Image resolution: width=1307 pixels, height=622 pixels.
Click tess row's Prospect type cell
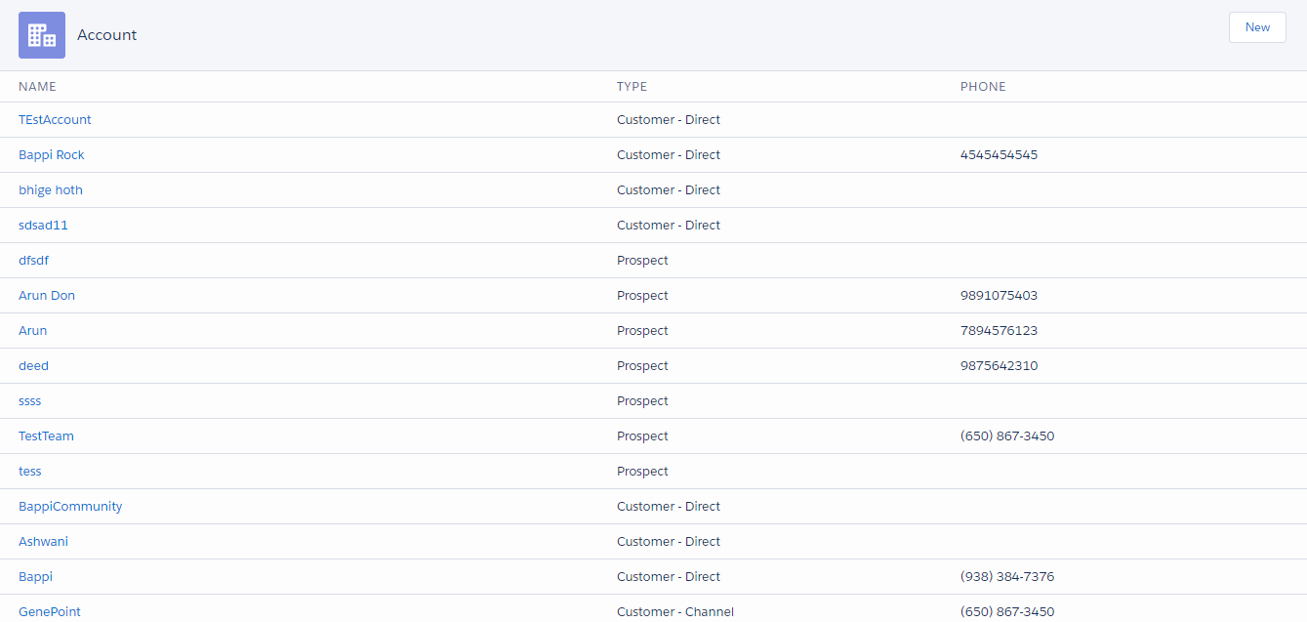pos(642,472)
